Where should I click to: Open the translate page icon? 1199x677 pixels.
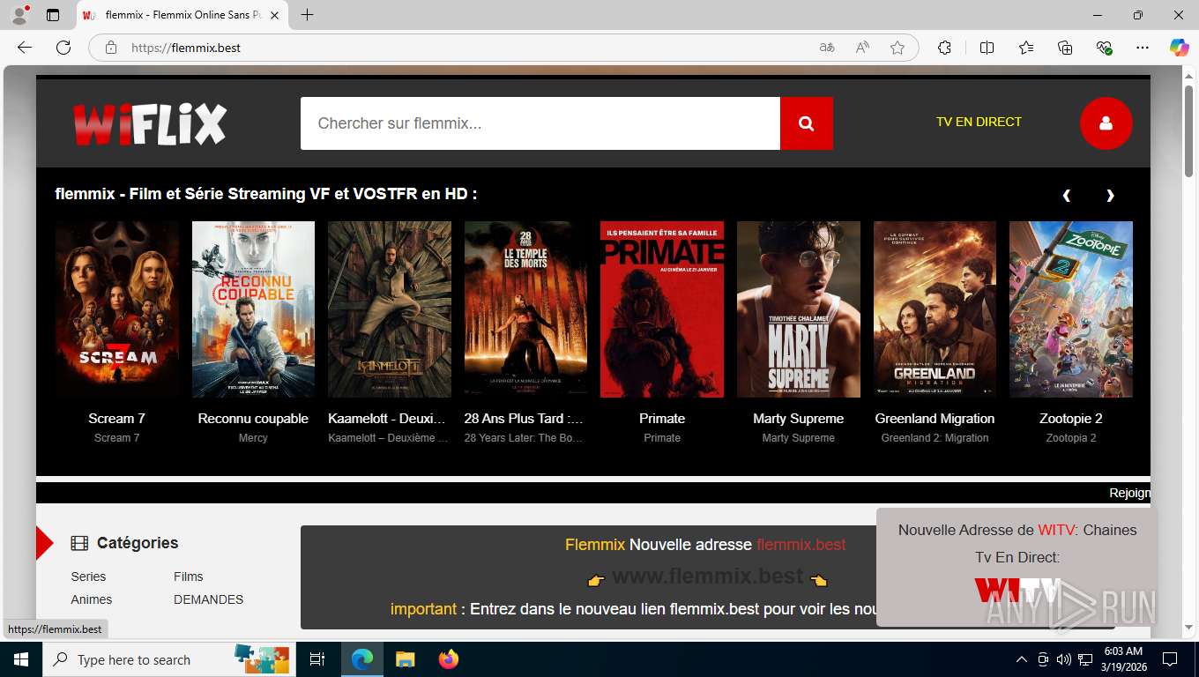[x=827, y=48]
